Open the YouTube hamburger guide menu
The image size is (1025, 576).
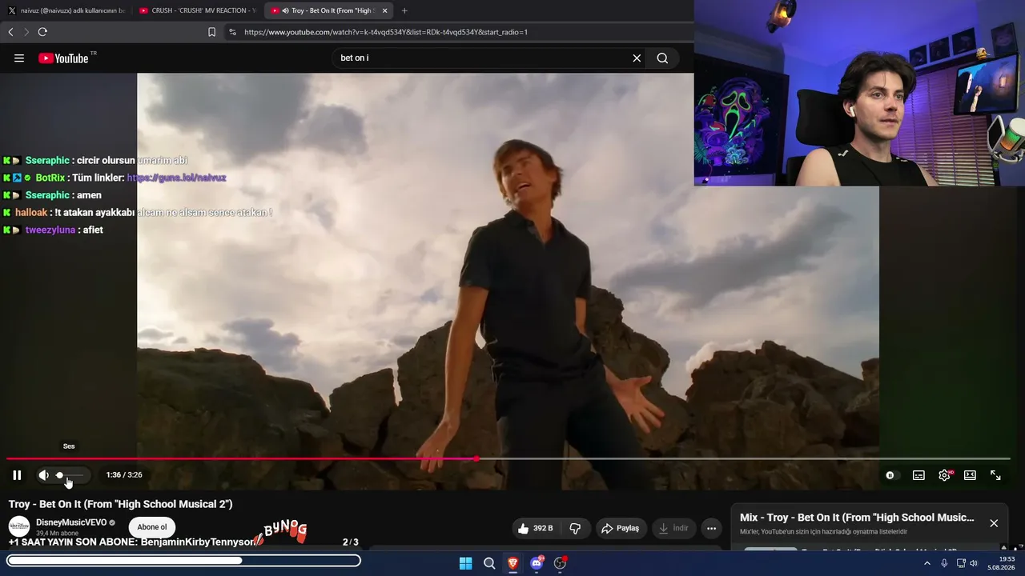[x=19, y=58]
